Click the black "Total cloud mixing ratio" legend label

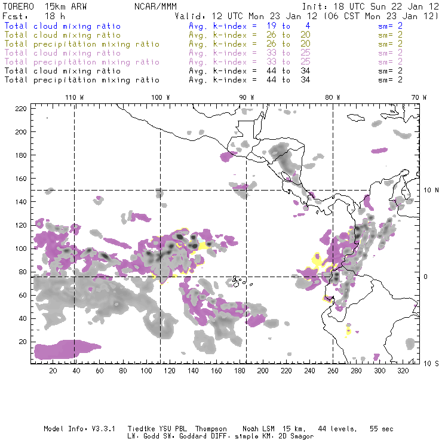tap(62, 71)
